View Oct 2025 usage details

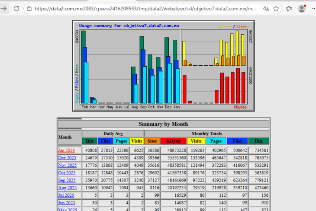(67, 173)
